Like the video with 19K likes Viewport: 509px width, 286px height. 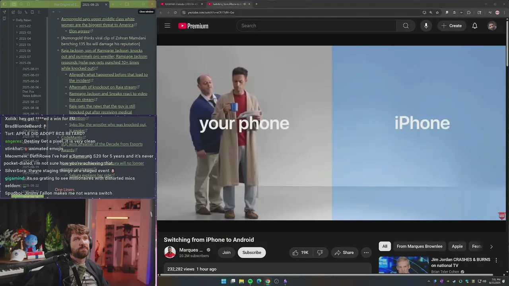coord(300,253)
